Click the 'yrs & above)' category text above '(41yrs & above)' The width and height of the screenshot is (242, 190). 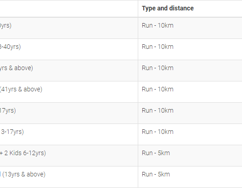click(x=16, y=68)
